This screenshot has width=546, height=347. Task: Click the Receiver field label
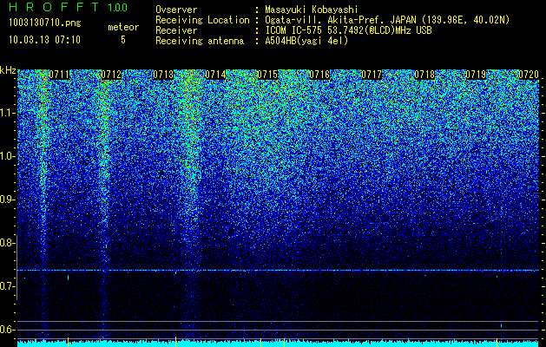(x=176, y=30)
